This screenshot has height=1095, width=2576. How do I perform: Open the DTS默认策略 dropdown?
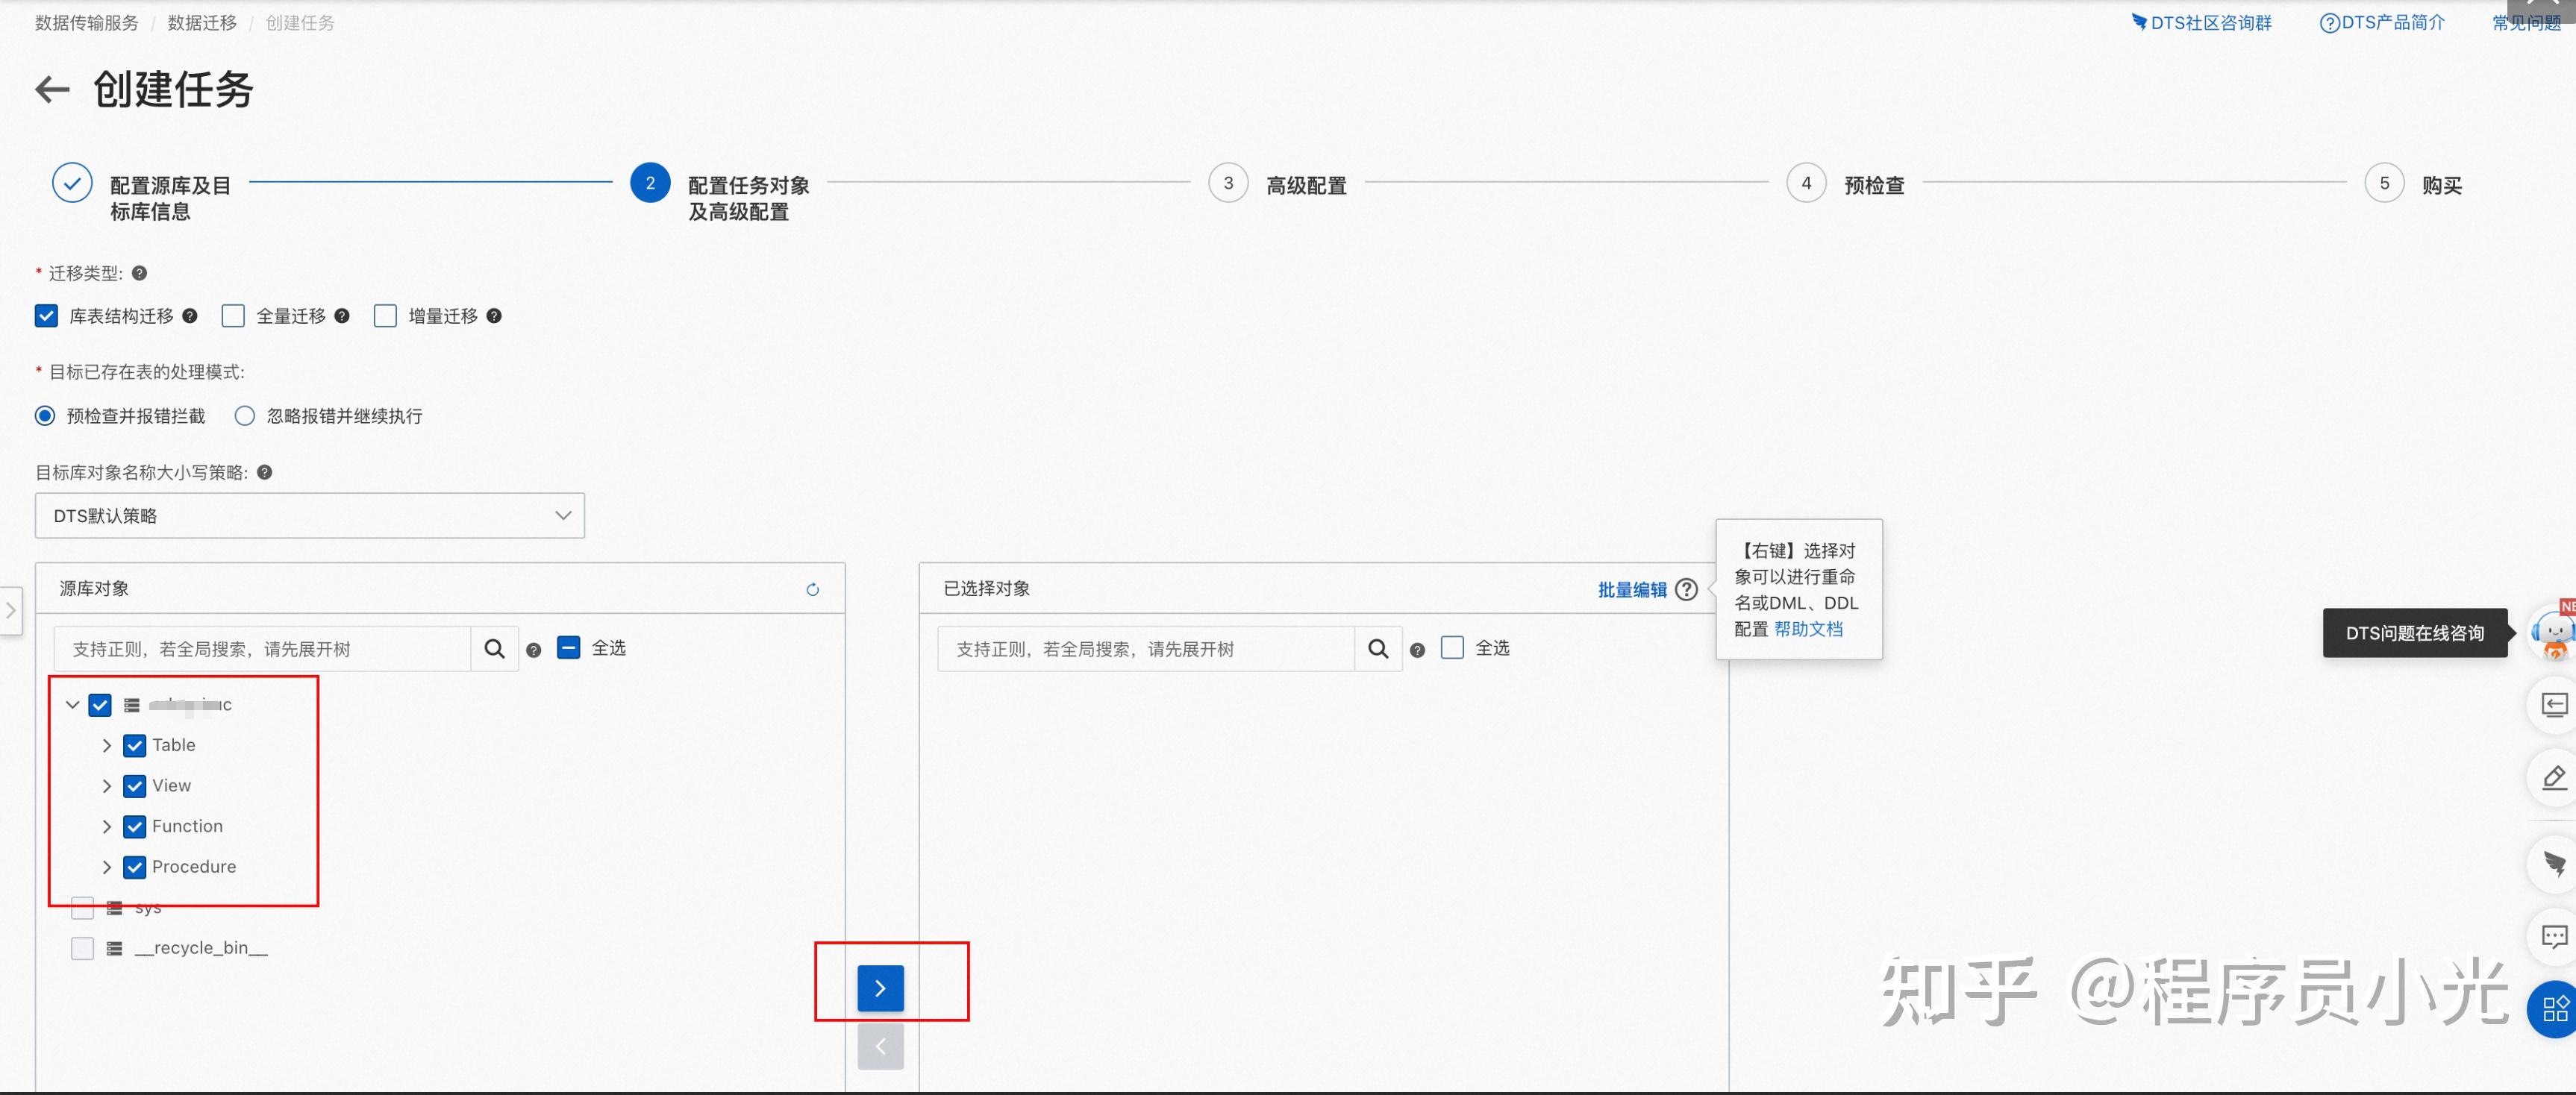pyautogui.click(x=310, y=516)
